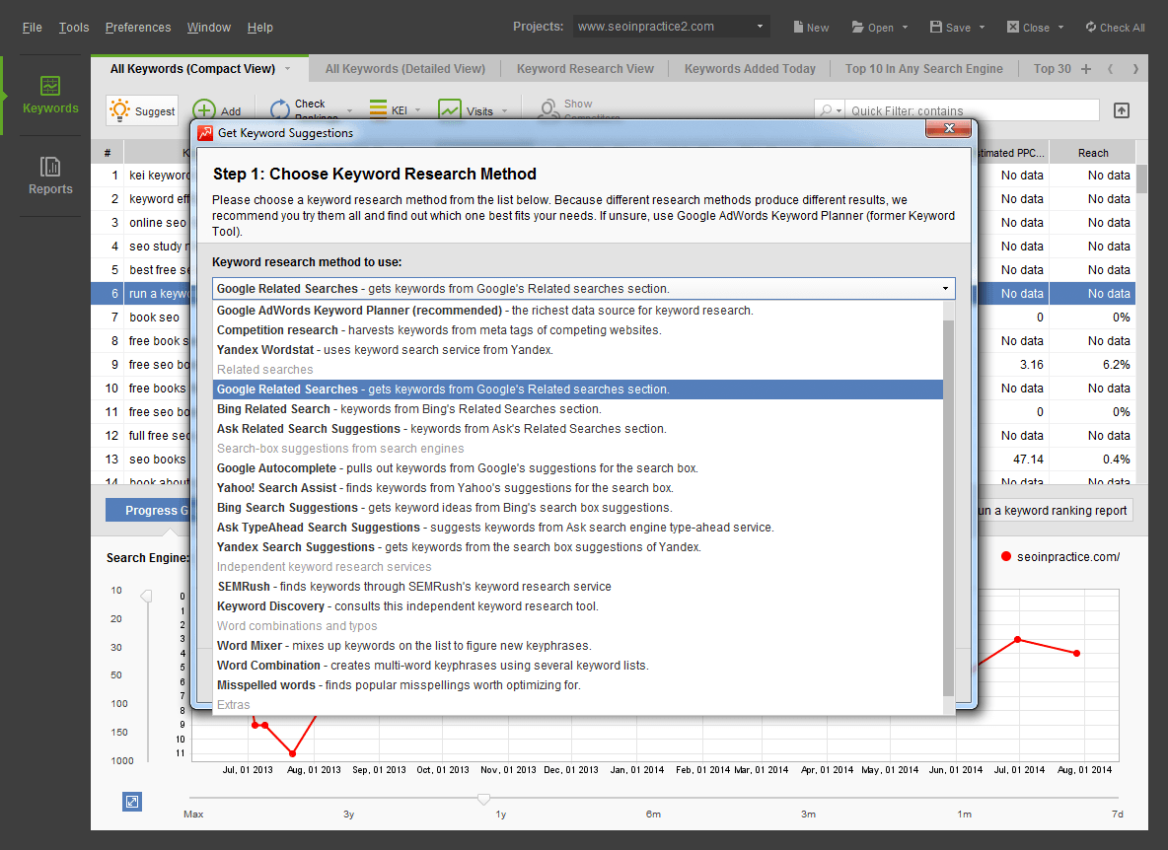Image resolution: width=1168 pixels, height=850 pixels.
Task: Open the Preferences menu
Action: (138, 27)
